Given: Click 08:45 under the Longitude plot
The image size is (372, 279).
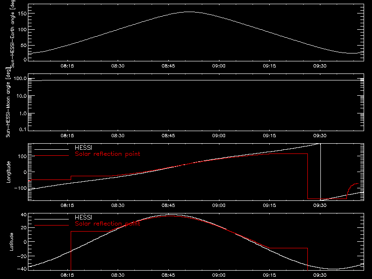Looking at the screenshot, I should (x=168, y=205).
